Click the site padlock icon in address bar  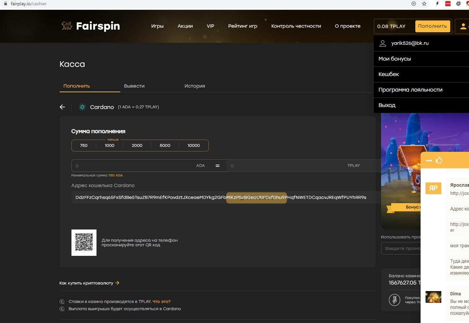click(5, 4)
